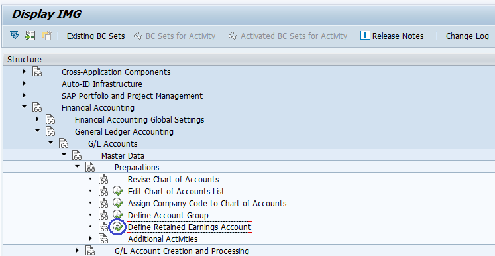Viewport: 495px width, 256px height.
Task: Click the blue info icon beside Release Notes
Action: pyautogui.click(x=365, y=35)
